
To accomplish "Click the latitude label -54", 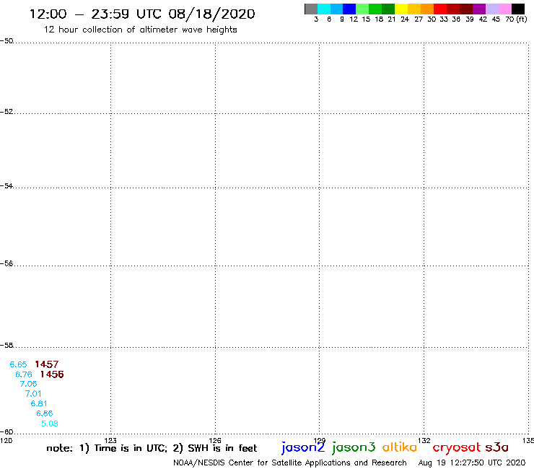I will (x=6, y=185).
